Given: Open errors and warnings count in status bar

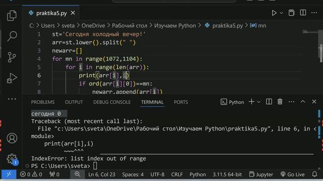Looking at the screenshot, I should 31,174.
